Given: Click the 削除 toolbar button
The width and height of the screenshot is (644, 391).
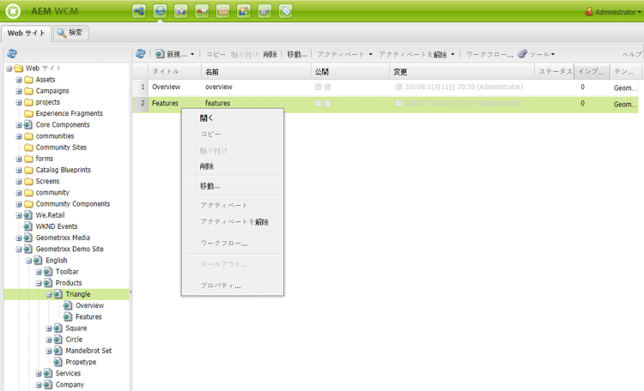Looking at the screenshot, I should point(270,54).
